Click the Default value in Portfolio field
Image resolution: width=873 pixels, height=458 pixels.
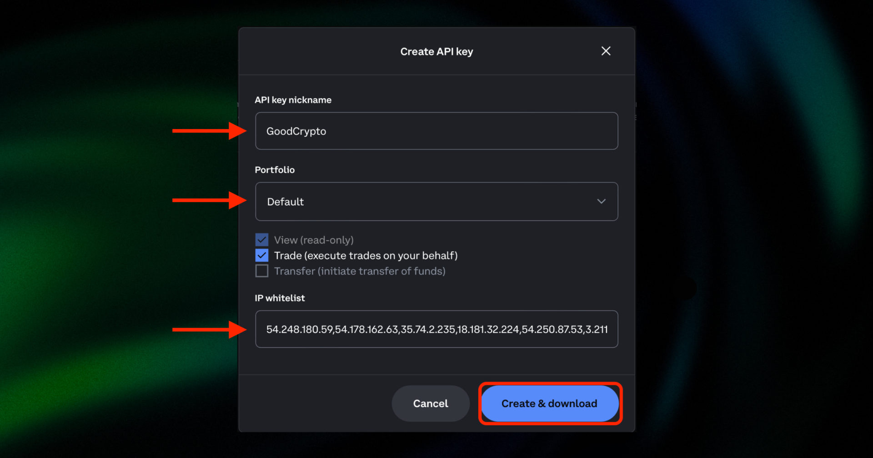click(285, 201)
